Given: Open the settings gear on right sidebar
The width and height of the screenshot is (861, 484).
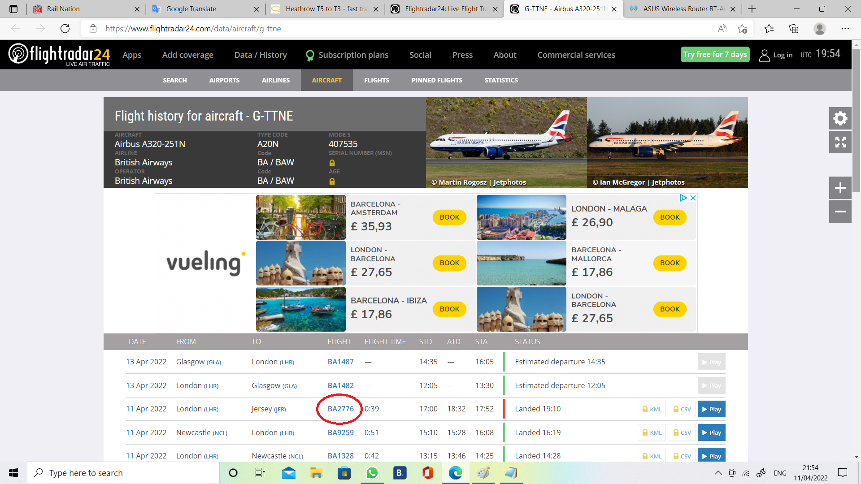Looking at the screenshot, I should coord(840,119).
